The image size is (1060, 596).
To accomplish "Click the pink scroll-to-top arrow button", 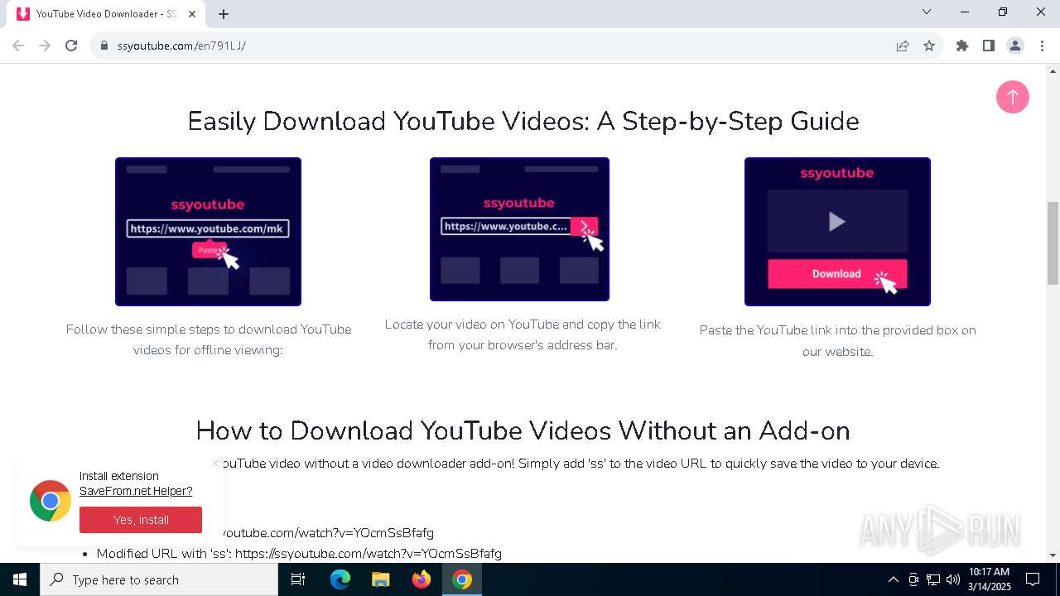I will point(1012,97).
